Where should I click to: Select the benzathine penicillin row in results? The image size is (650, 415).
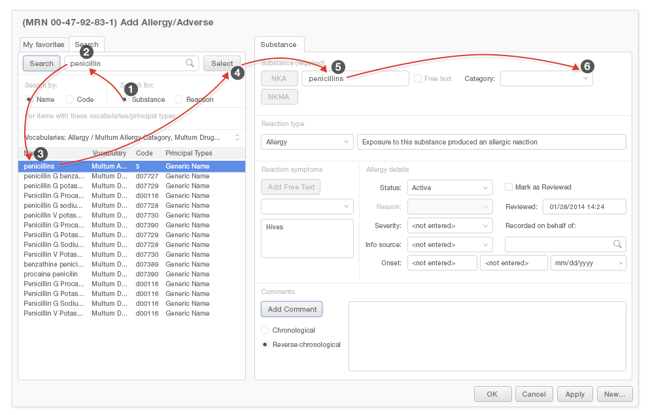coord(51,264)
